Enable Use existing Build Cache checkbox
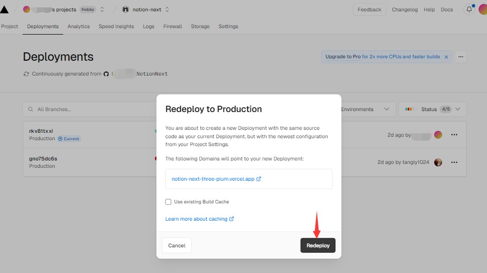 point(168,202)
